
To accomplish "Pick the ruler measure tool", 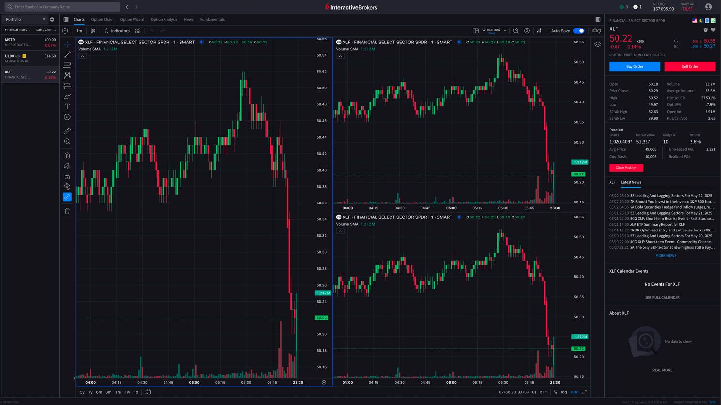I will [x=67, y=130].
